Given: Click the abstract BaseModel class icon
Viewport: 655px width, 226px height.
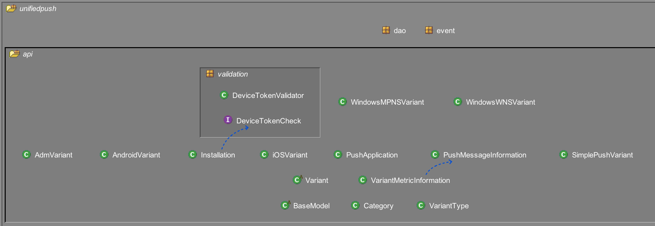Looking at the screenshot, I should coord(285,205).
